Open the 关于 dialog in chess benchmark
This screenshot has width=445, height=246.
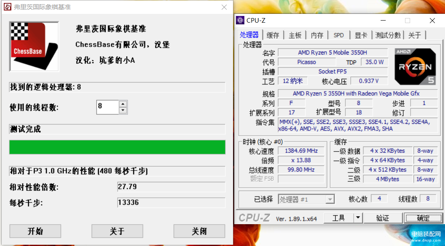click(117, 231)
